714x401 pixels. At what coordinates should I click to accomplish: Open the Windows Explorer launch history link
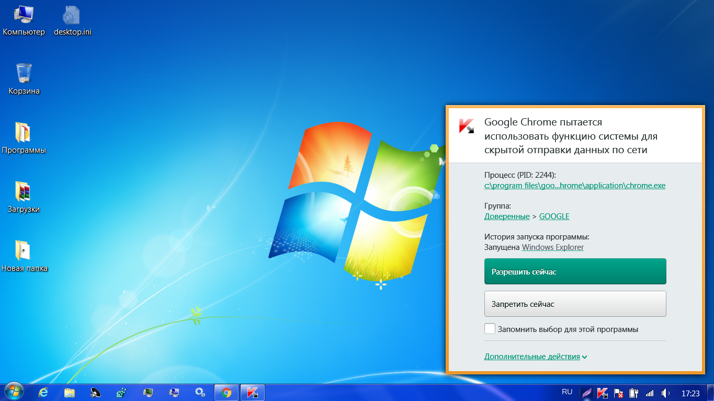(553, 247)
